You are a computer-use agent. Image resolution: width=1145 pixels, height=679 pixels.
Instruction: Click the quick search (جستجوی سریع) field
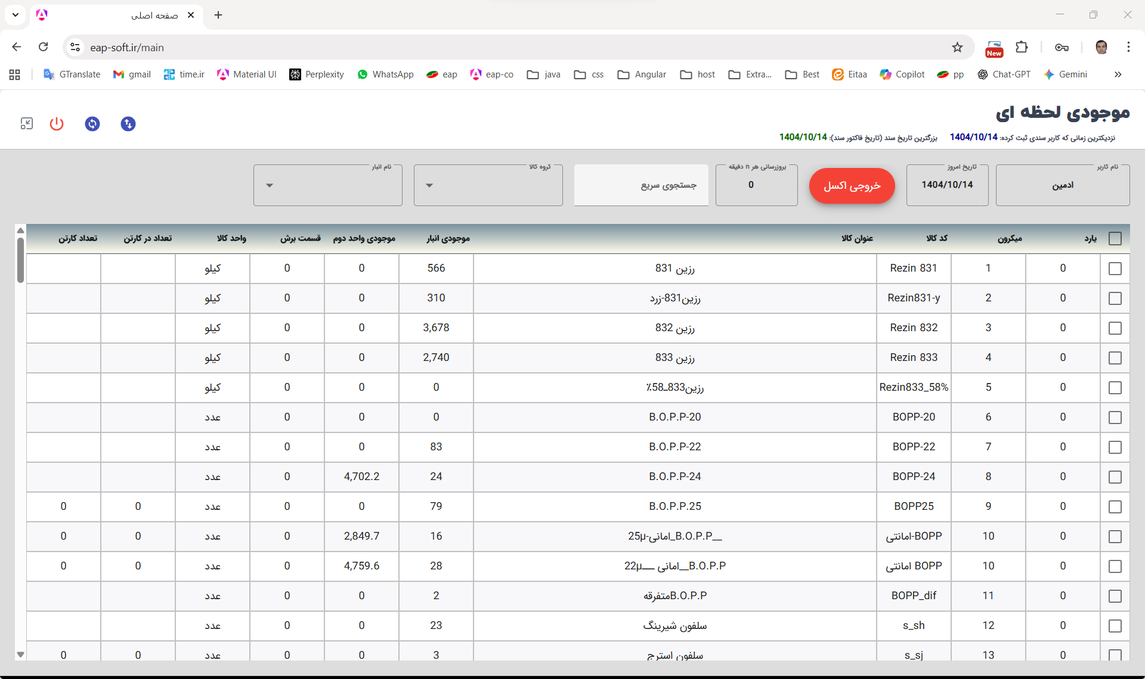[641, 186]
